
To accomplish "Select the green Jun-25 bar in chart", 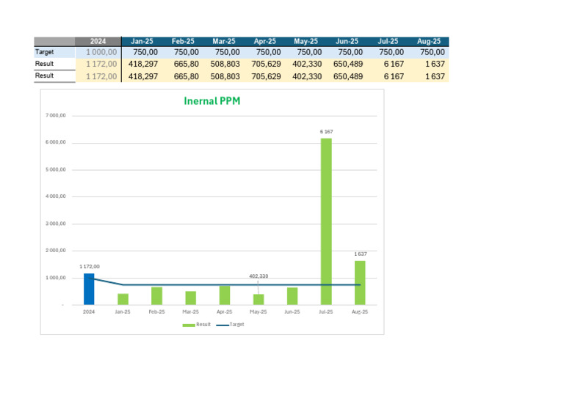I will 292,296.
